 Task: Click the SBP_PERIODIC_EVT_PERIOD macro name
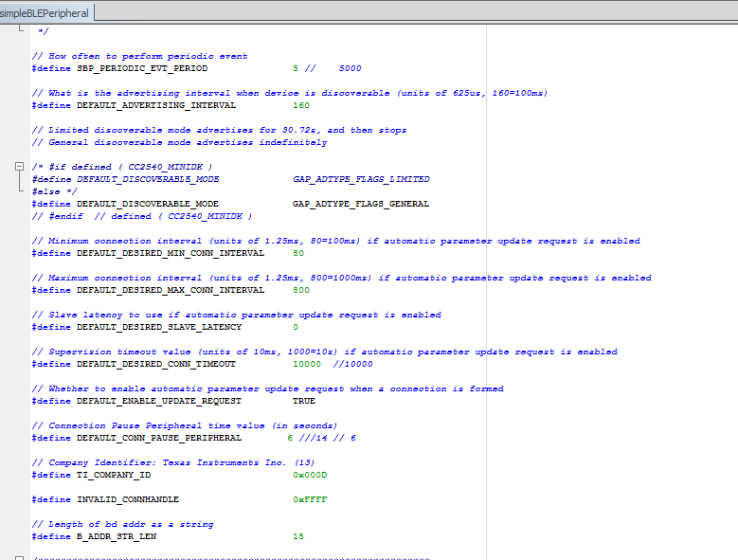pos(142,68)
